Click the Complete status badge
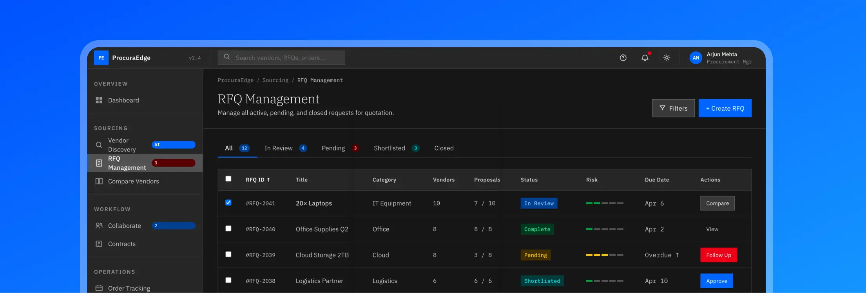The width and height of the screenshot is (866, 293). (537, 229)
